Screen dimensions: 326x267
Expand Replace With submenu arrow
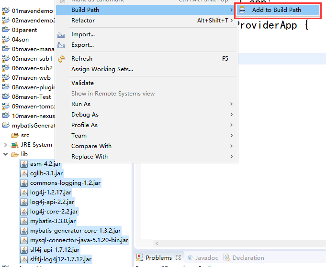pos(231,157)
